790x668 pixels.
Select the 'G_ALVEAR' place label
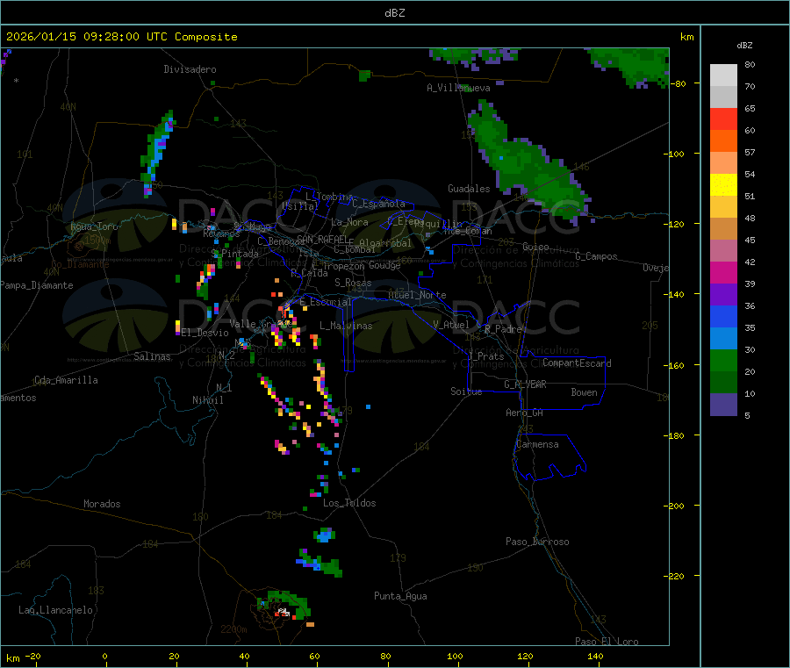pos(525,384)
